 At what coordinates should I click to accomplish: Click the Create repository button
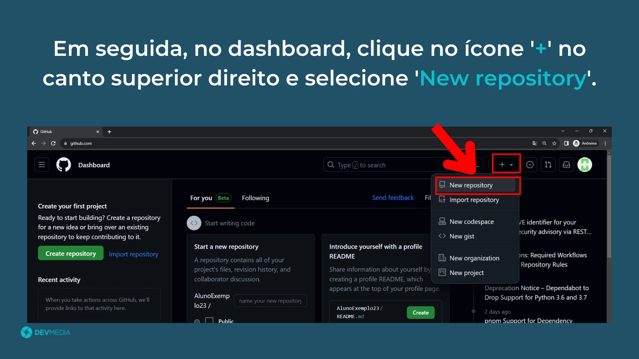pyautogui.click(x=70, y=253)
